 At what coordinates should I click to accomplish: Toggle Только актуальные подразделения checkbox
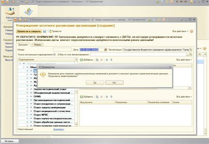(54, 55)
